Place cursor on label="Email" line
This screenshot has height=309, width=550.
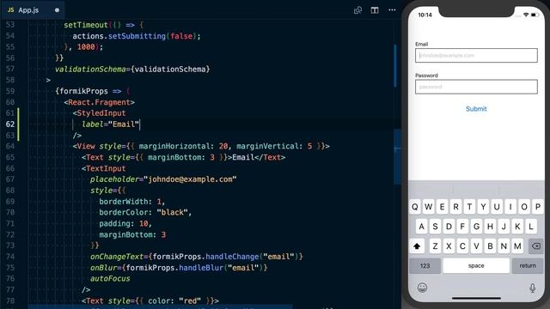pyautogui.click(x=110, y=124)
